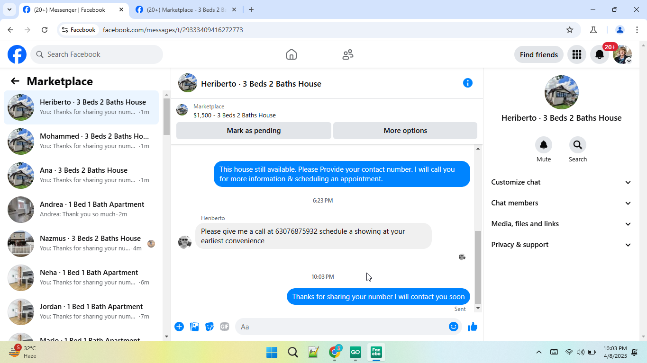This screenshot has width=647, height=363.
Task: Expand the Privacy & support section
Action: coord(561,245)
